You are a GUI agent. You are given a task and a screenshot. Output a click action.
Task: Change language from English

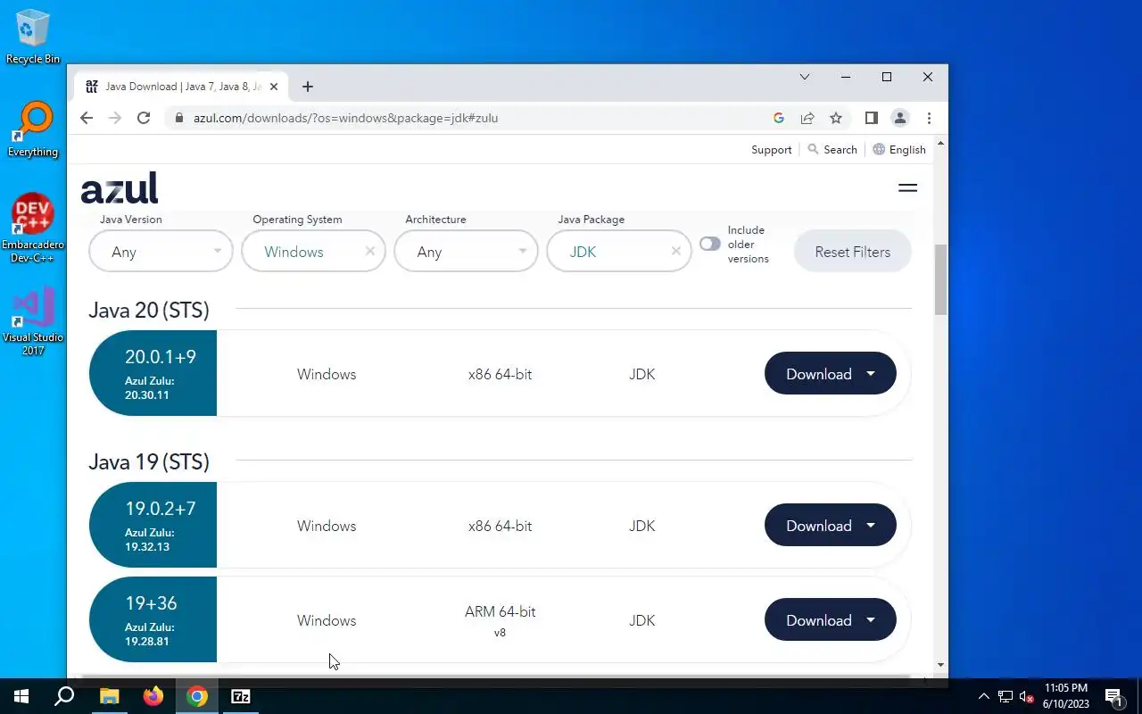(x=899, y=150)
